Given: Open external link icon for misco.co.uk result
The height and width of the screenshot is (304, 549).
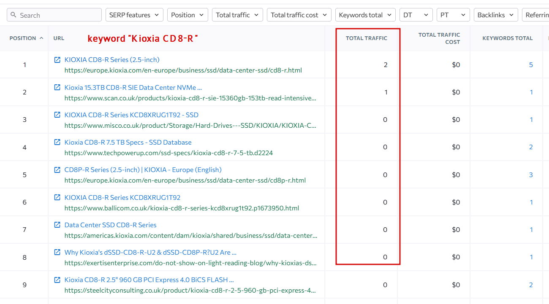Looking at the screenshot, I should 57,115.
